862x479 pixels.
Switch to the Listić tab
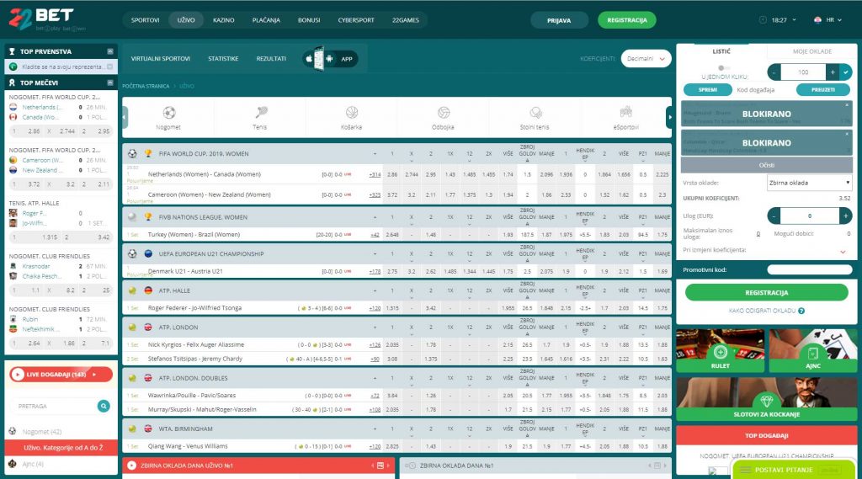[721, 51]
